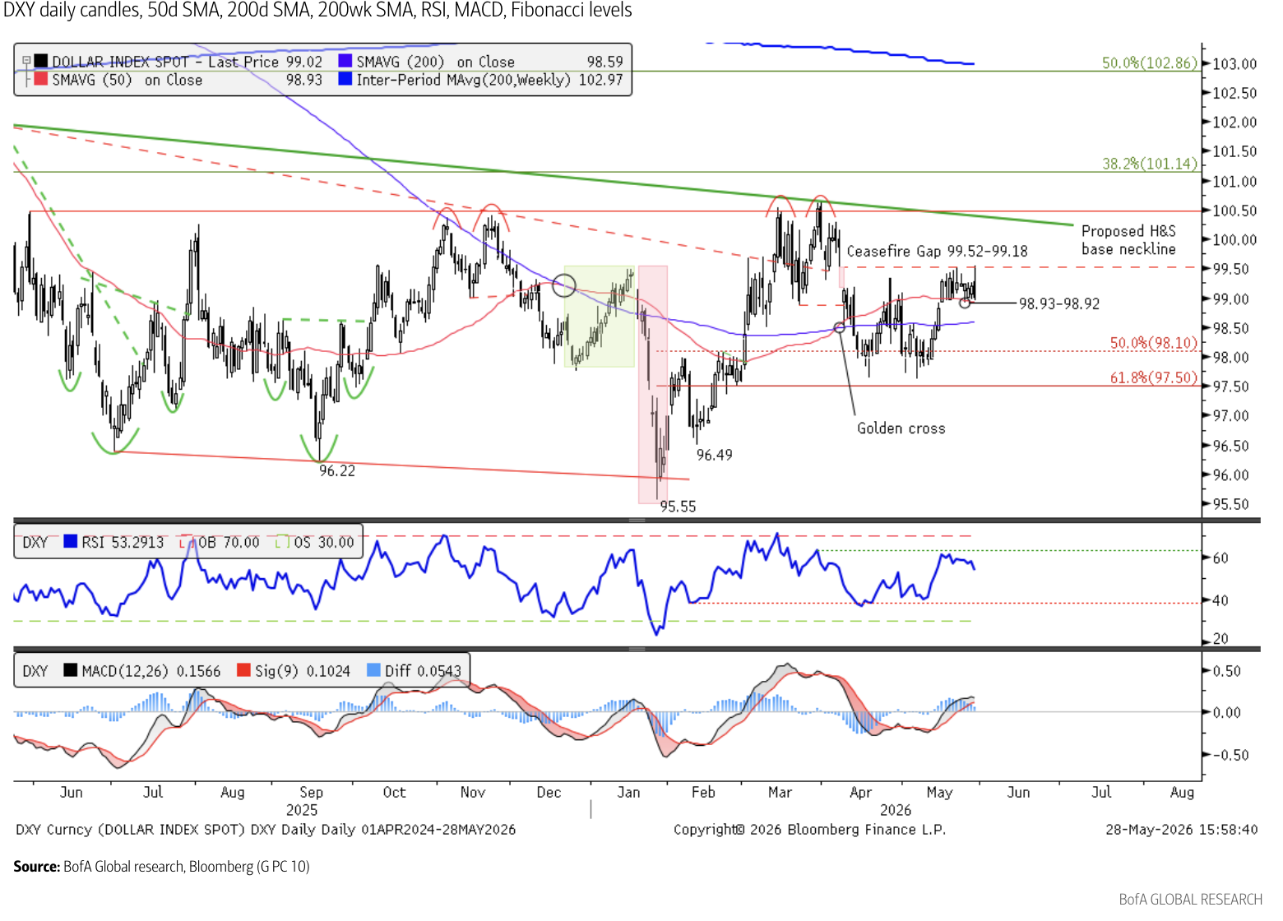This screenshot has width=1283, height=921.
Task: Click the golden cross circle marker
Action: pyautogui.click(x=839, y=327)
